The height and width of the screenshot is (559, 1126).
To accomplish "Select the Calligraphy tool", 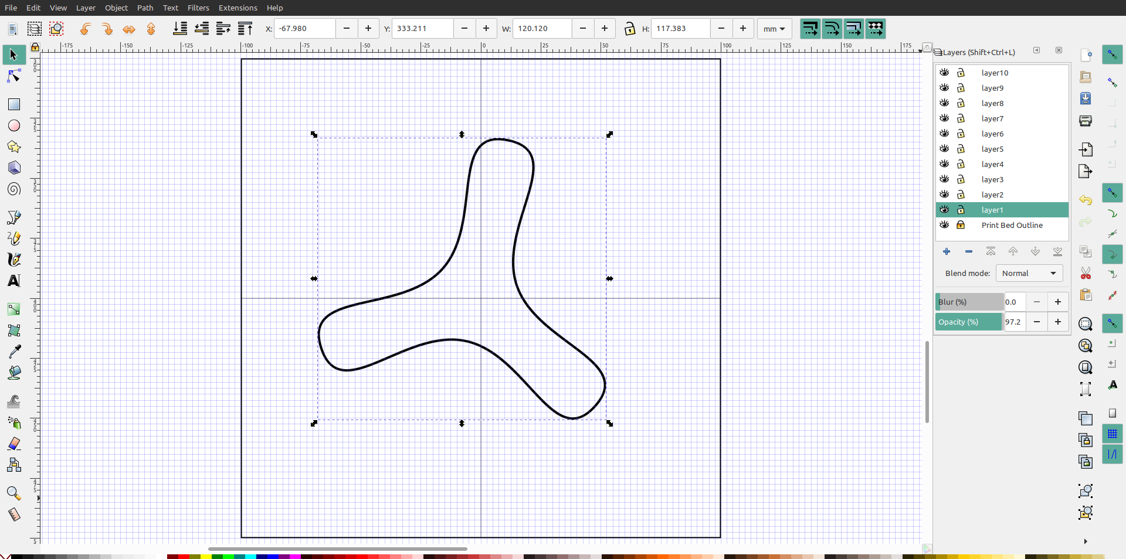I will click(x=14, y=260).
